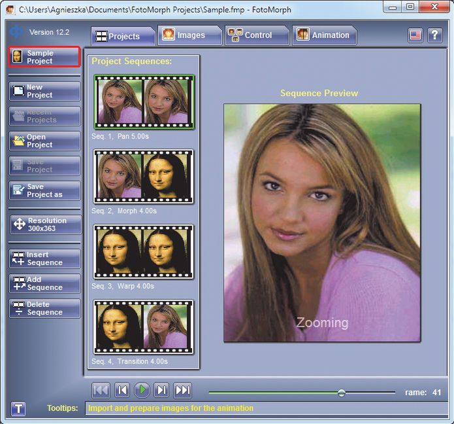Click the 'Seq. 2, Morph 4.00s' label

click(124, 211)
